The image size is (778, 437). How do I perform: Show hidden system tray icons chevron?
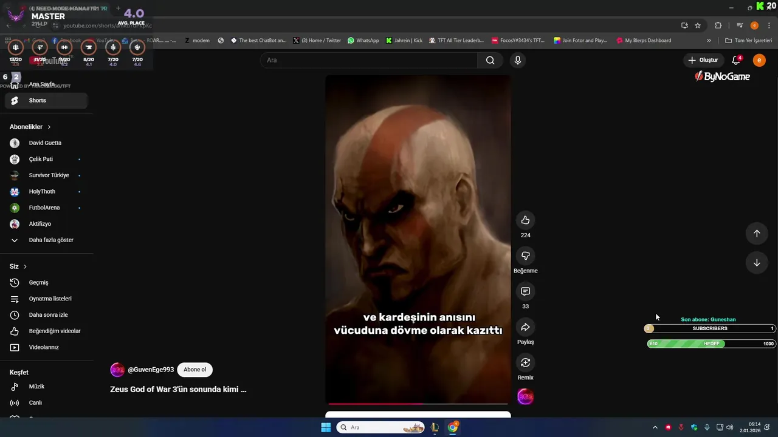[x=655, y=427]
